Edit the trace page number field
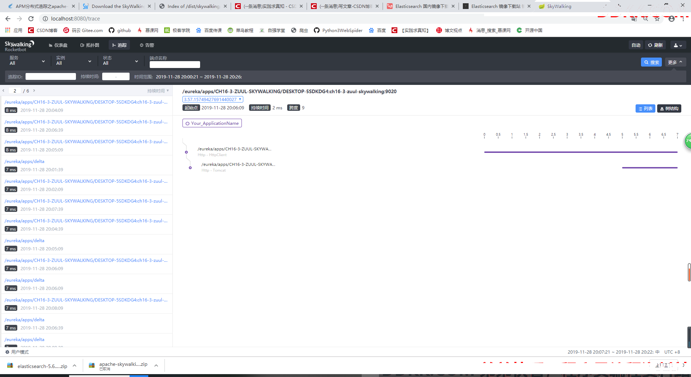Image resolution: width=691 pixels, height=377 pixels. tap(15, 91)
